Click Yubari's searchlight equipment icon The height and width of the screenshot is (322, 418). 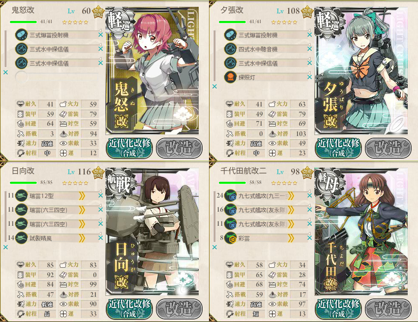coord(230,77)
